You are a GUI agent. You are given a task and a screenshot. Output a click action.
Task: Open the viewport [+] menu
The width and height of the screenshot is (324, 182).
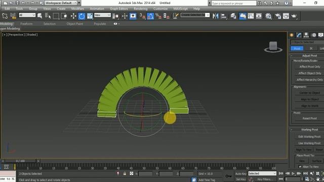click(x=5, y=35)
